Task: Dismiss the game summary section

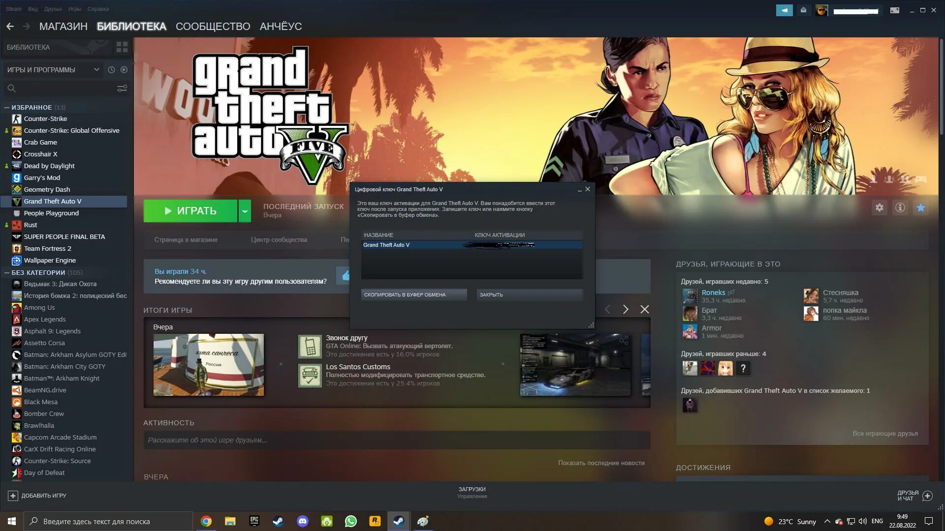Action: pos(644,309)
